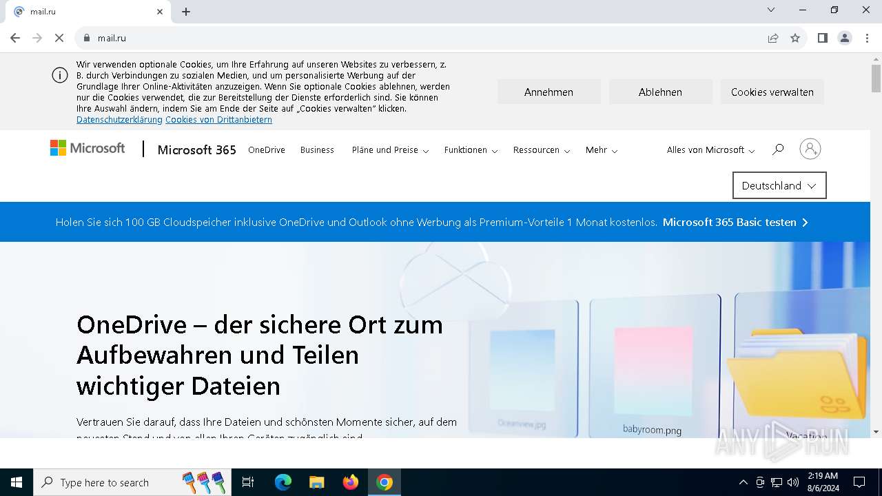
Task: Click the site lock icon in address bar
Action: pos(87,38)
